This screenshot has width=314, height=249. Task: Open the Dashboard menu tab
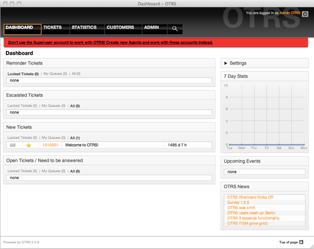pyautogui.click(x=22, y=29)
